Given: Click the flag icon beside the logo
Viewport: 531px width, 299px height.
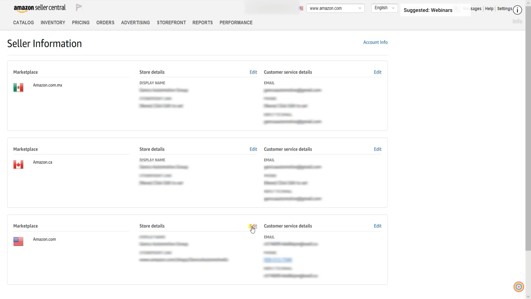Looking at the screenshot, I should pos(79,7).
